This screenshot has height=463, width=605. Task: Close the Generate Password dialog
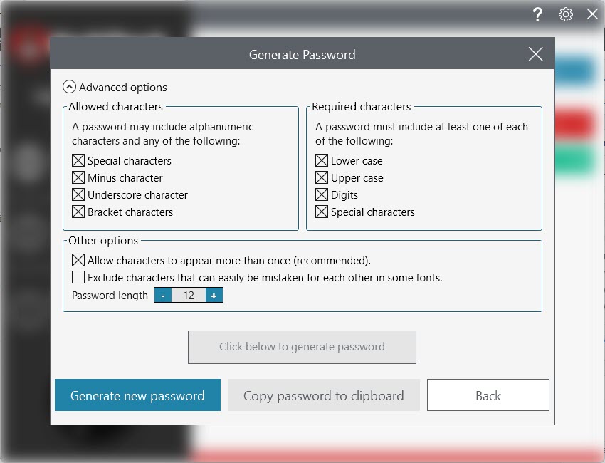click(535, 54)
